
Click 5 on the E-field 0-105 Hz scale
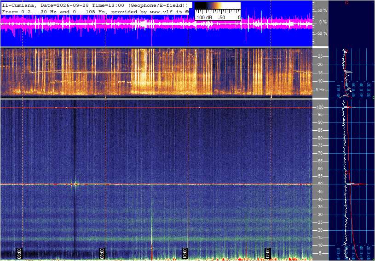click(320, 253)
